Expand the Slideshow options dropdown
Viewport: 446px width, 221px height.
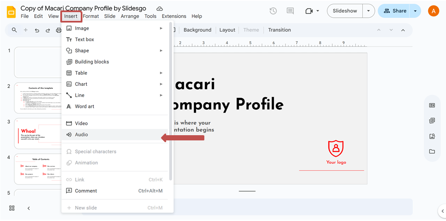coord(369,11)
